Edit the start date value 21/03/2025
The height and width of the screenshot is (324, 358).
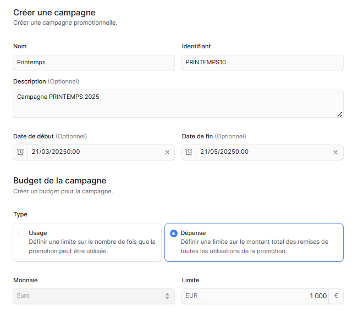pyautogui.click(x=56, y=152)
